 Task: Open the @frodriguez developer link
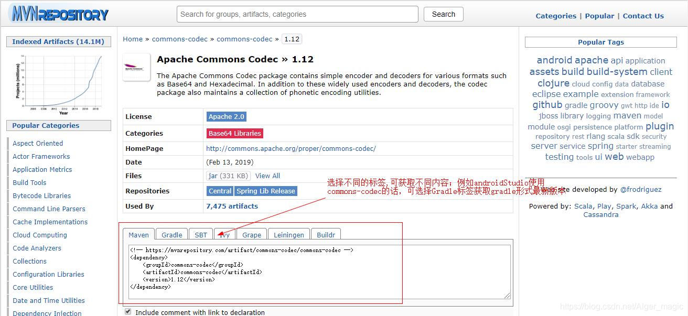point(641,190)
